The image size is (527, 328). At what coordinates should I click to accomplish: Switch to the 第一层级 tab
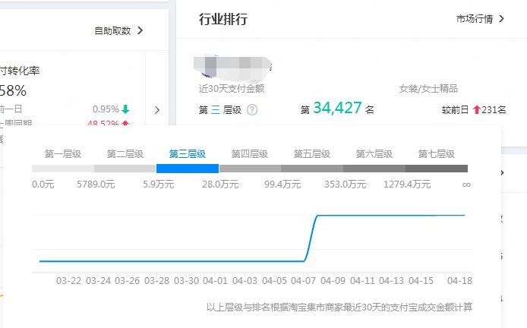[63, 154]
